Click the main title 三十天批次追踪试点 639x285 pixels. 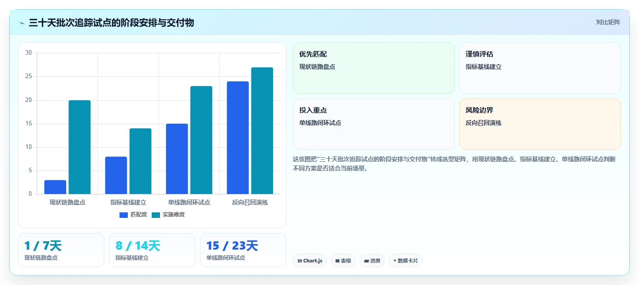click(x=111, y=23)
